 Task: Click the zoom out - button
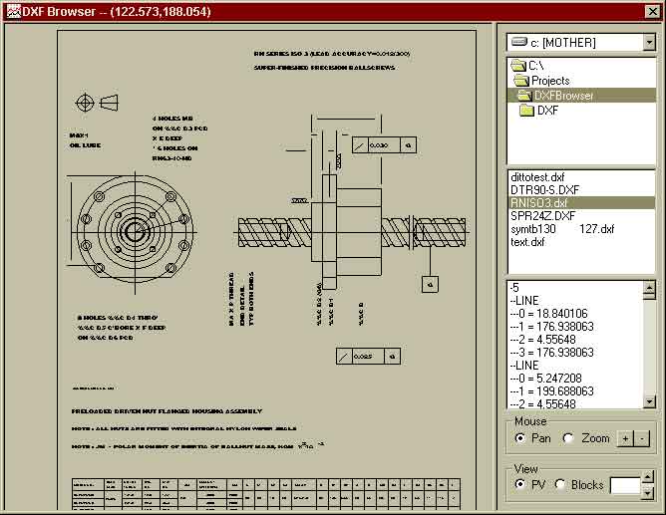(x=642, y=438)
